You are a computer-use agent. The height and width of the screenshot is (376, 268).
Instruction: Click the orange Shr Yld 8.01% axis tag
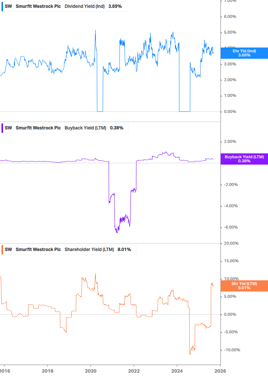point(244,286)
